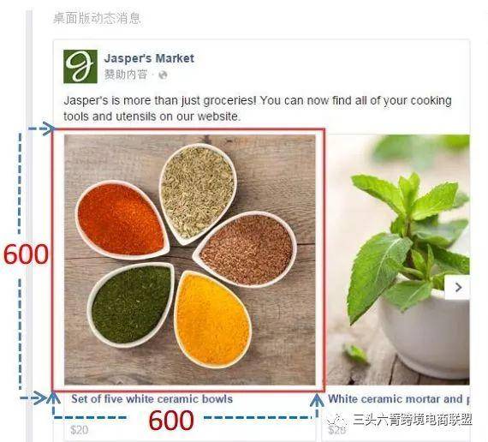Viewport: 488px width, 442px height.
Task: Click the brown ground spice bowl
Action: [x=245, y=249]
